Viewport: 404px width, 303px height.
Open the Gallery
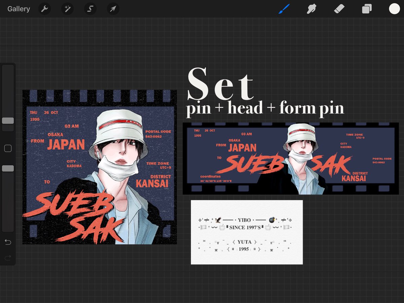(19, 9)
